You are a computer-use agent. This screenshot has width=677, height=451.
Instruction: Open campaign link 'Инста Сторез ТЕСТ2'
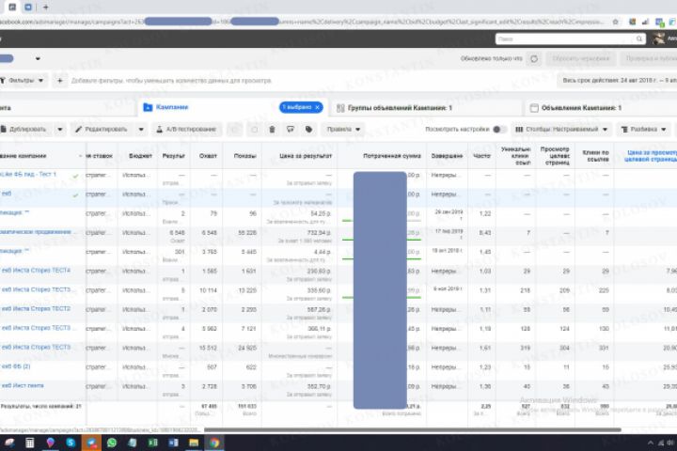pos(36,309)
